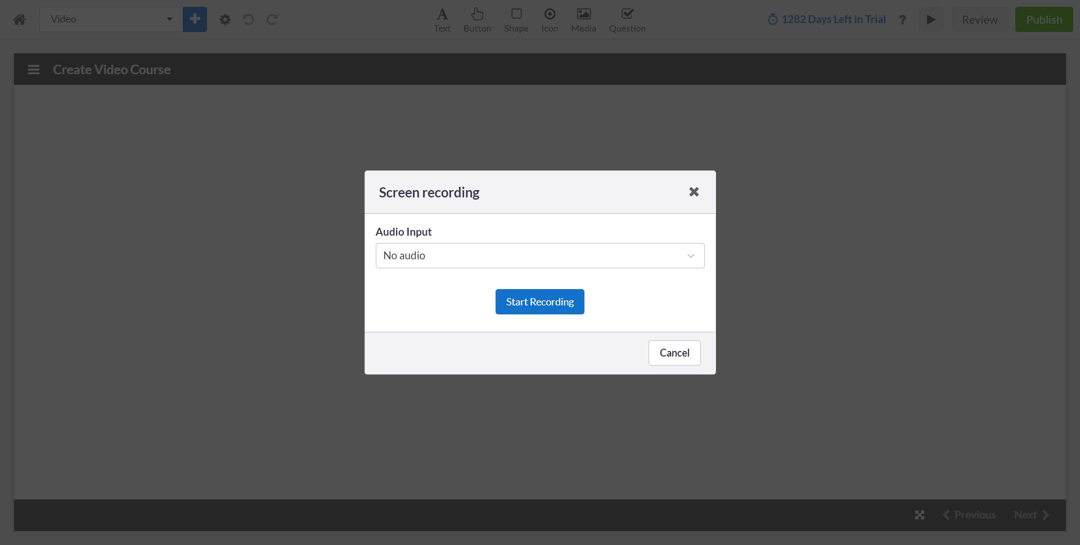The width and height of the screenshot is (1080, 545).
Task: Start Recording the screen
Action: (x=540, y=302)
